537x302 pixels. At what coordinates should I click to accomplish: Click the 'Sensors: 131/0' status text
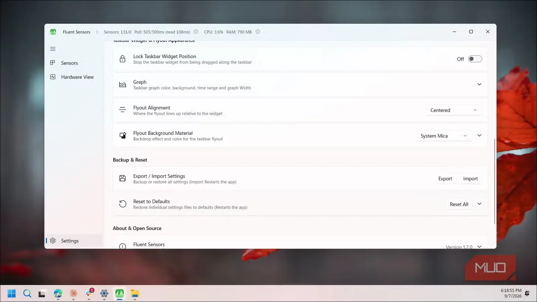[117, 32]
